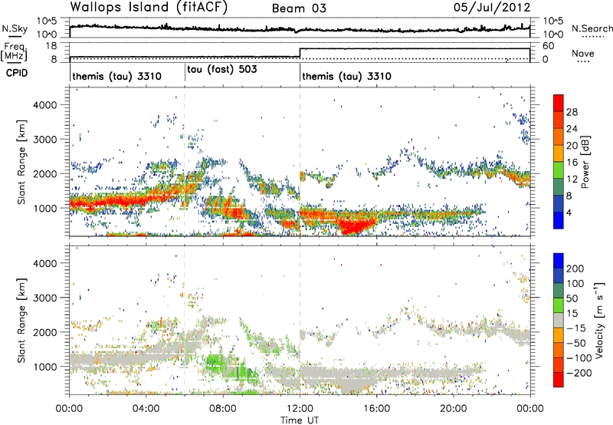Screen dimensions: 613x425
Task: Click the 'Freq. [MHz]' axis label
Action: 14,51
